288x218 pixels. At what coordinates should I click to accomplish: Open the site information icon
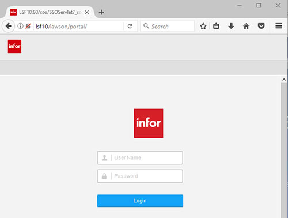[20, 26]
